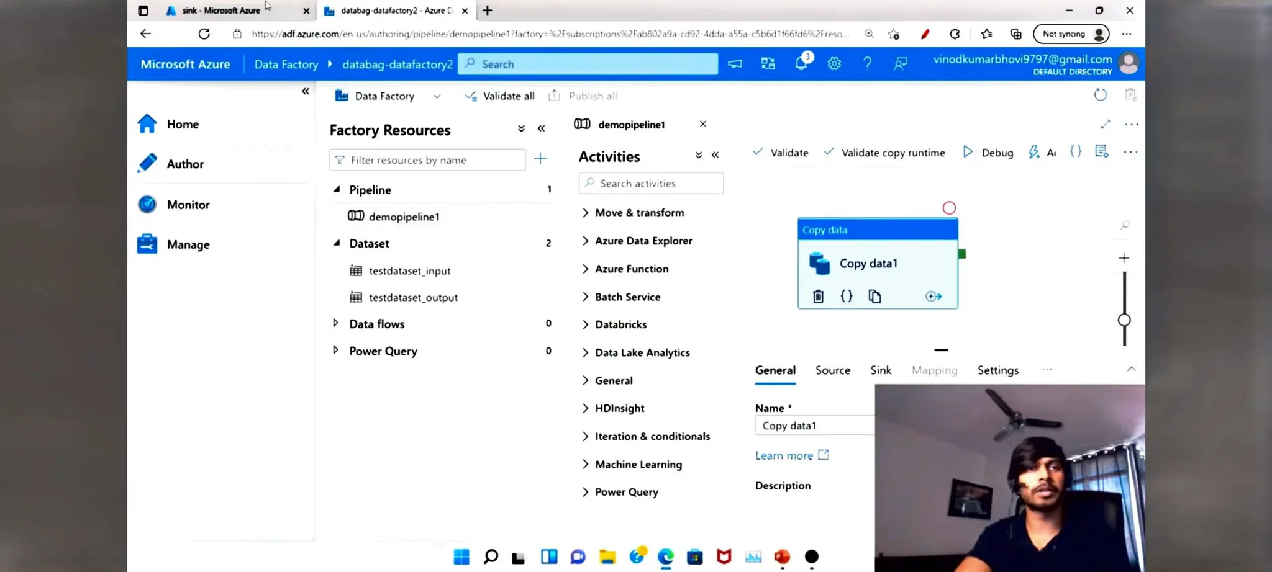Switch Data Factory directory icon
The width and height of the screenshot is (1272, 572).
[768, 63]
